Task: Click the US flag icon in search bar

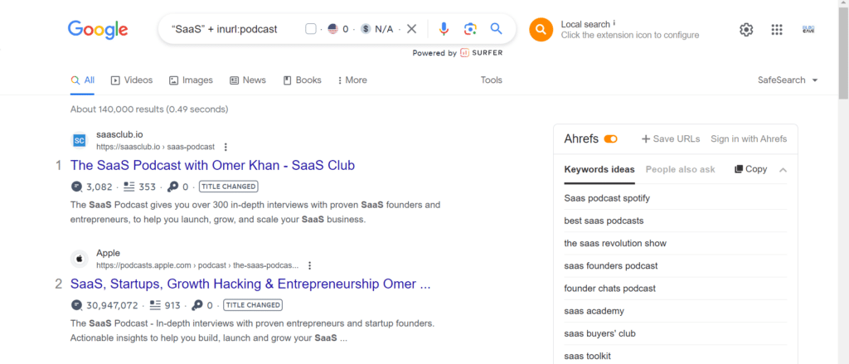Action: [332, 29]
